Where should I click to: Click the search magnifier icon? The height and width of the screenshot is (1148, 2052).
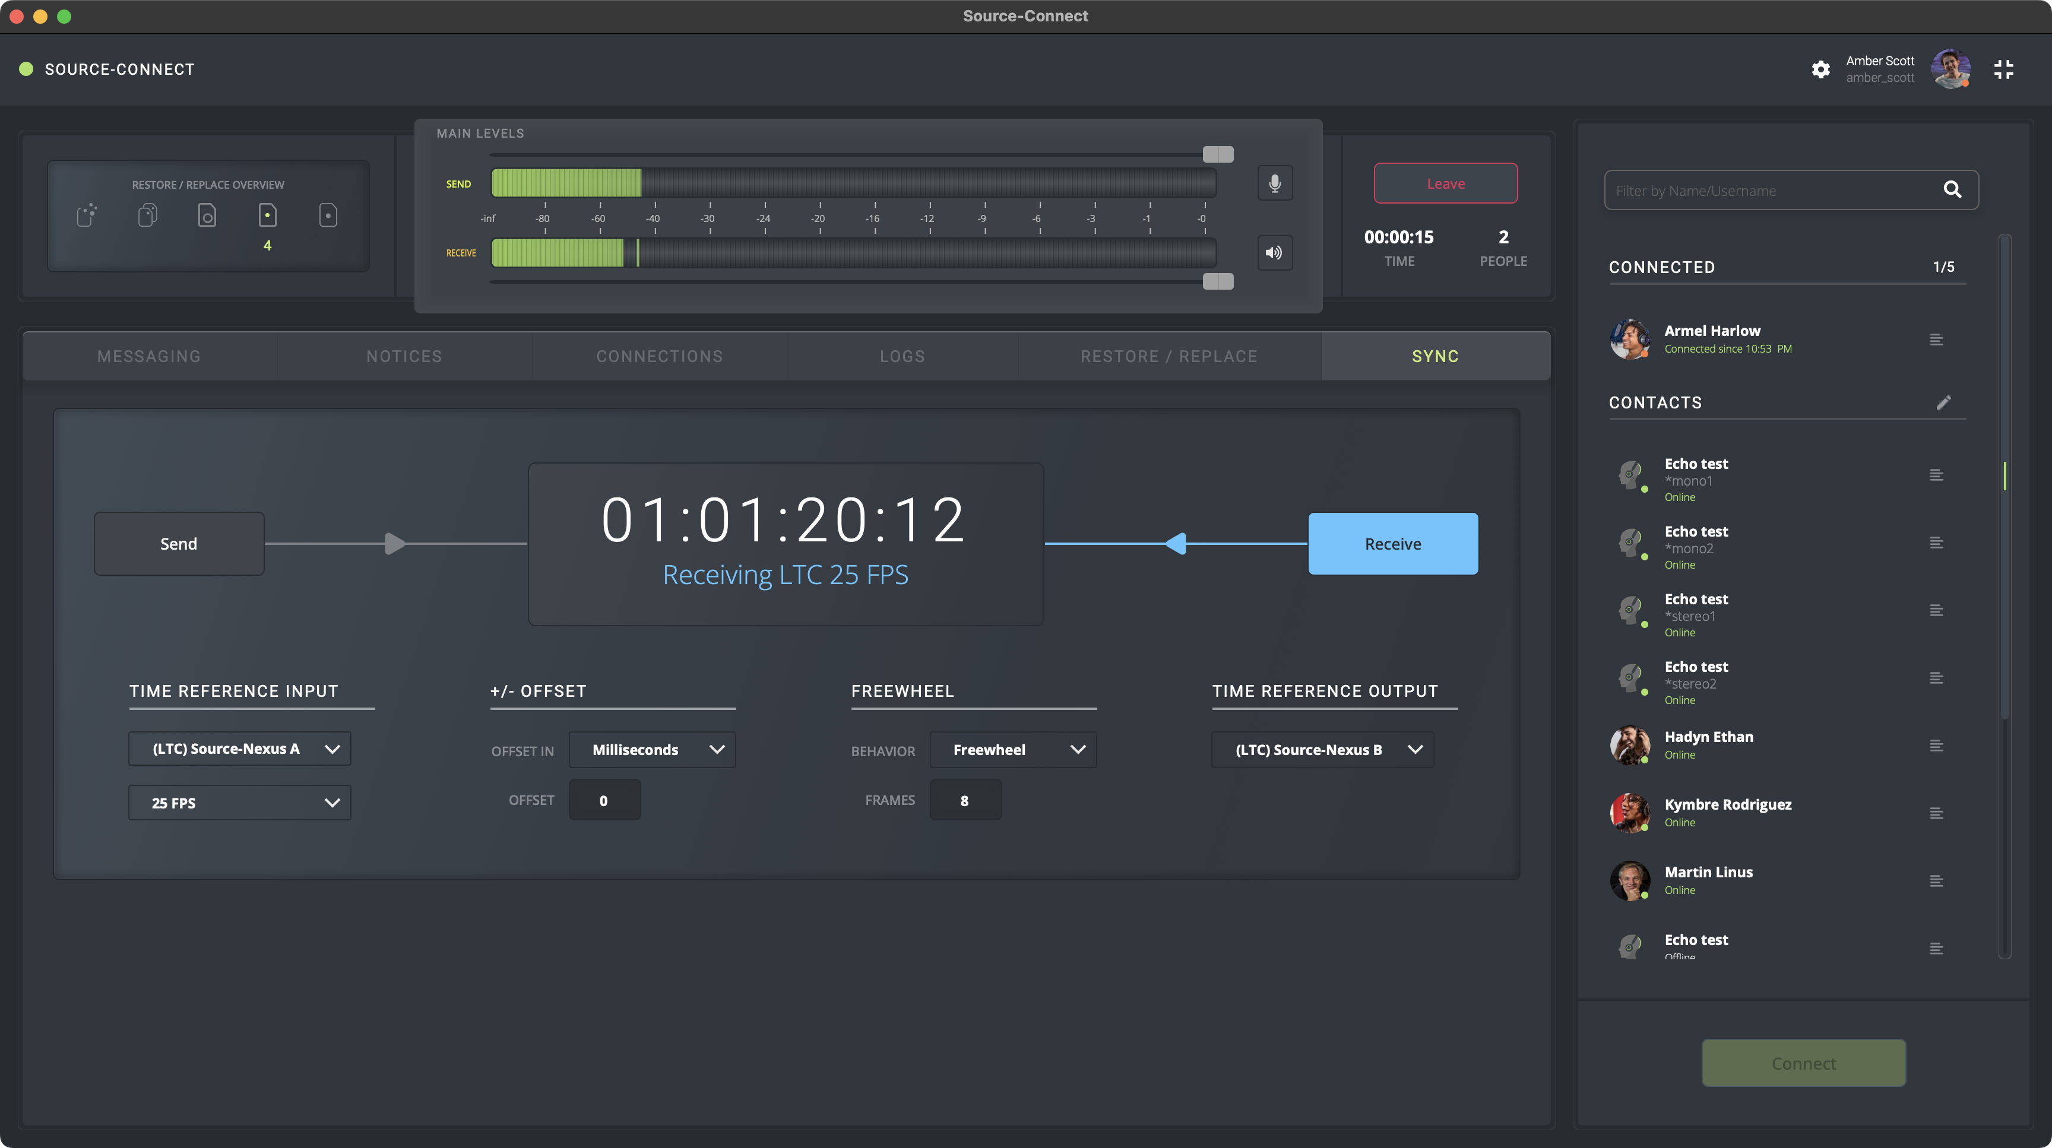click(1952, 189)
